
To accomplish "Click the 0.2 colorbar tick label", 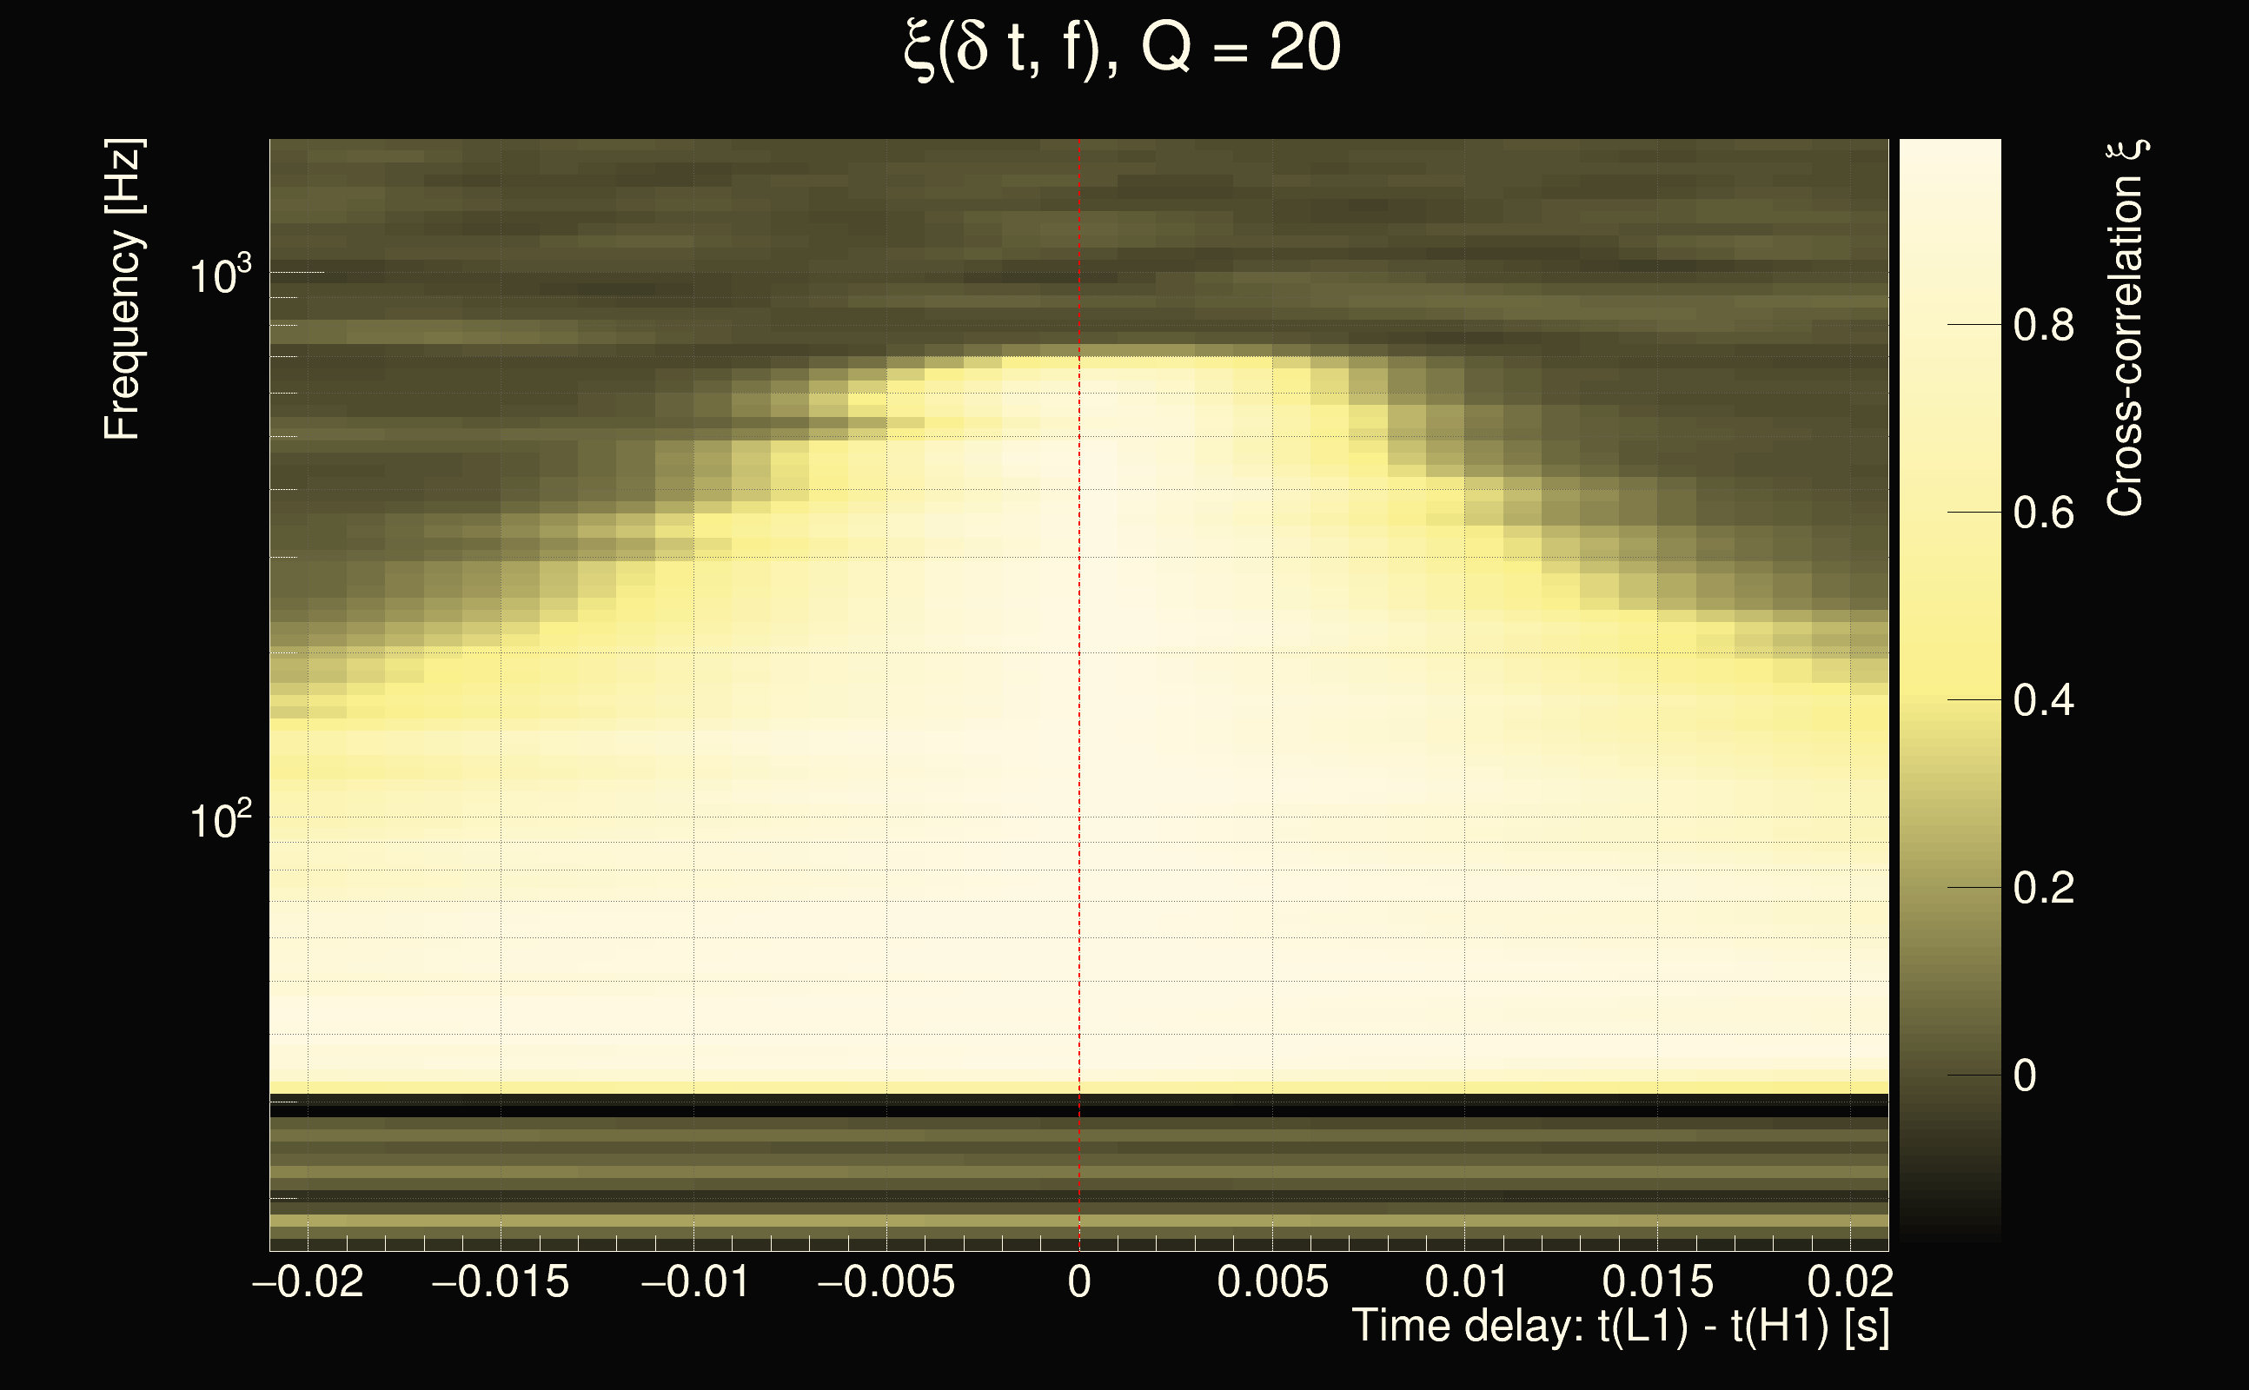I will (2043, 888).
